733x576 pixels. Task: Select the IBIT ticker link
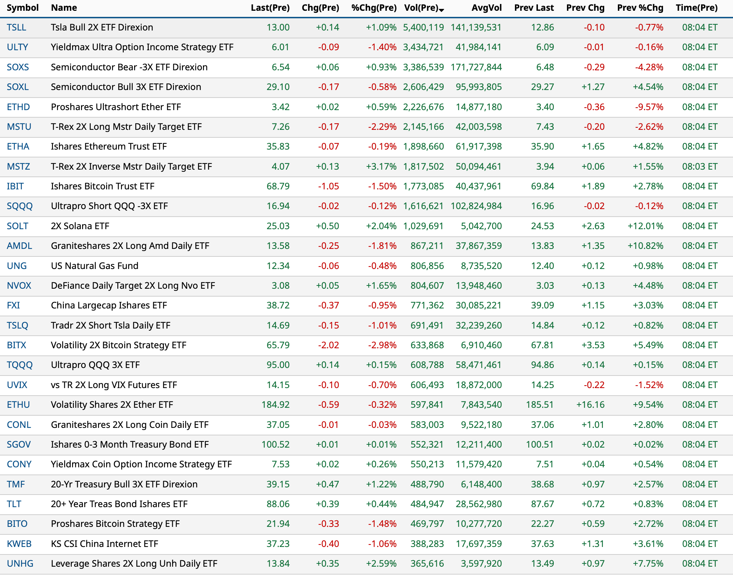coord(15,186)
